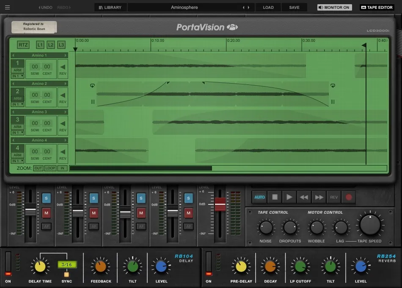Click the Rewind transport button
The height and width of the screenshot is (288, 402).
(x=304, y=197)
